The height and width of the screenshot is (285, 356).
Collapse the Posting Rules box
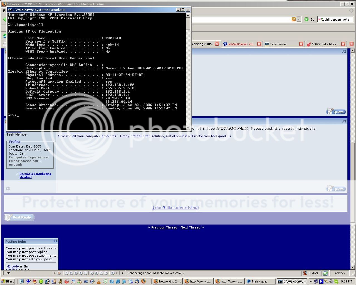pyautogui.click(x=55, y=241)
